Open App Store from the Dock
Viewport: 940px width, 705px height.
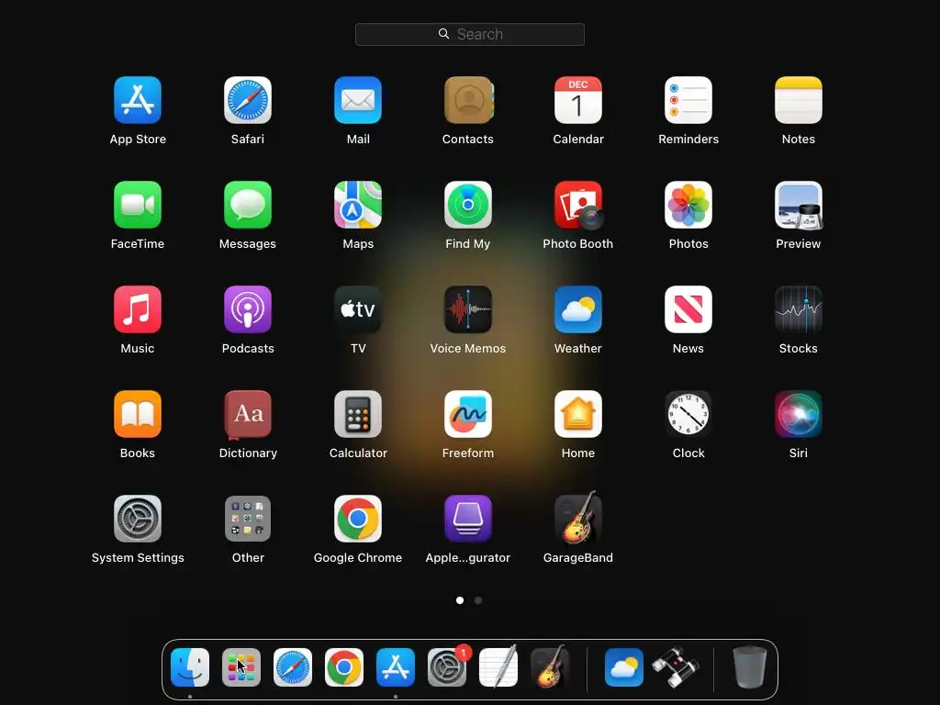396,667
